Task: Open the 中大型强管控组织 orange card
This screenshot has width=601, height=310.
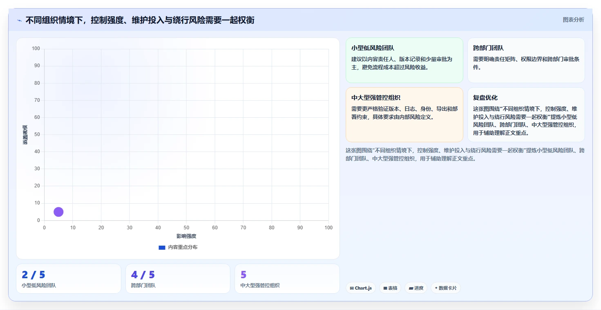Action: [x=404, y=114]
